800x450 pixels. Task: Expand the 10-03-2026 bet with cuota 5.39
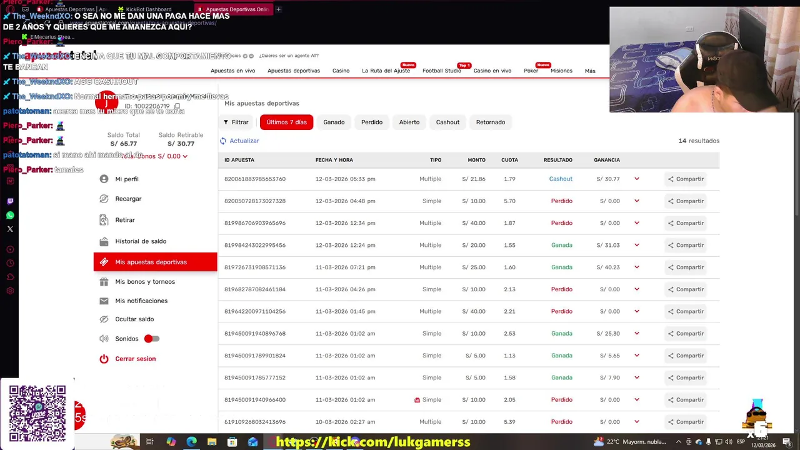[x=637, y=422]
